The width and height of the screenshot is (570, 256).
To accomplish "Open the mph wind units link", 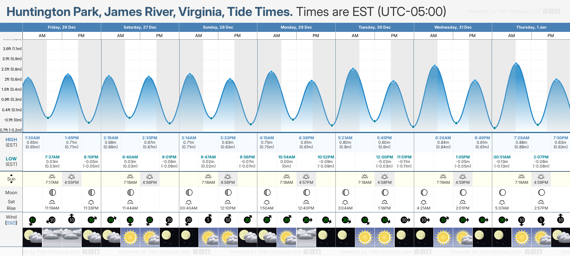I will 11,222.
